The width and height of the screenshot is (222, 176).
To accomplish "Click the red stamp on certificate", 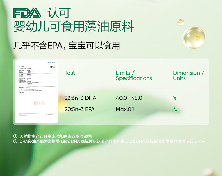I will pos(39,103).
